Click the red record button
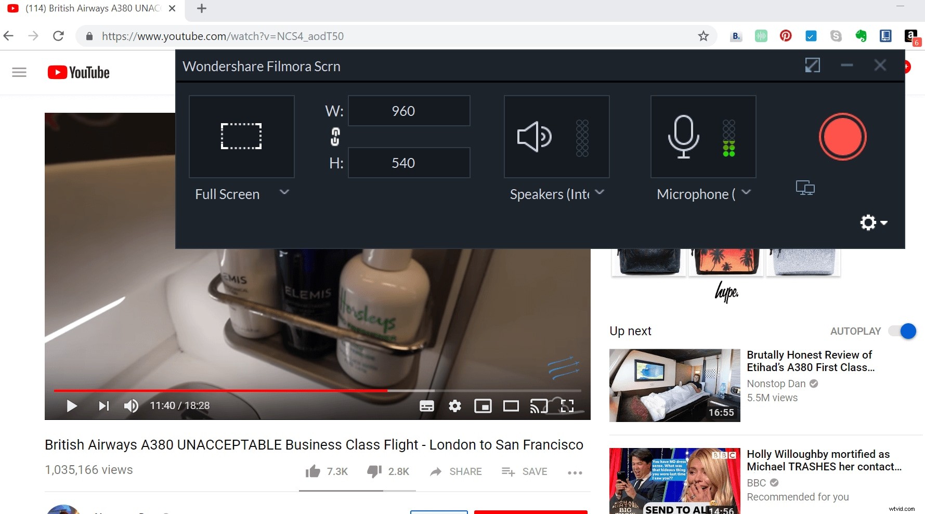Image resolution: width=925 pixels, height=514 pixels. tap(842, 137)
